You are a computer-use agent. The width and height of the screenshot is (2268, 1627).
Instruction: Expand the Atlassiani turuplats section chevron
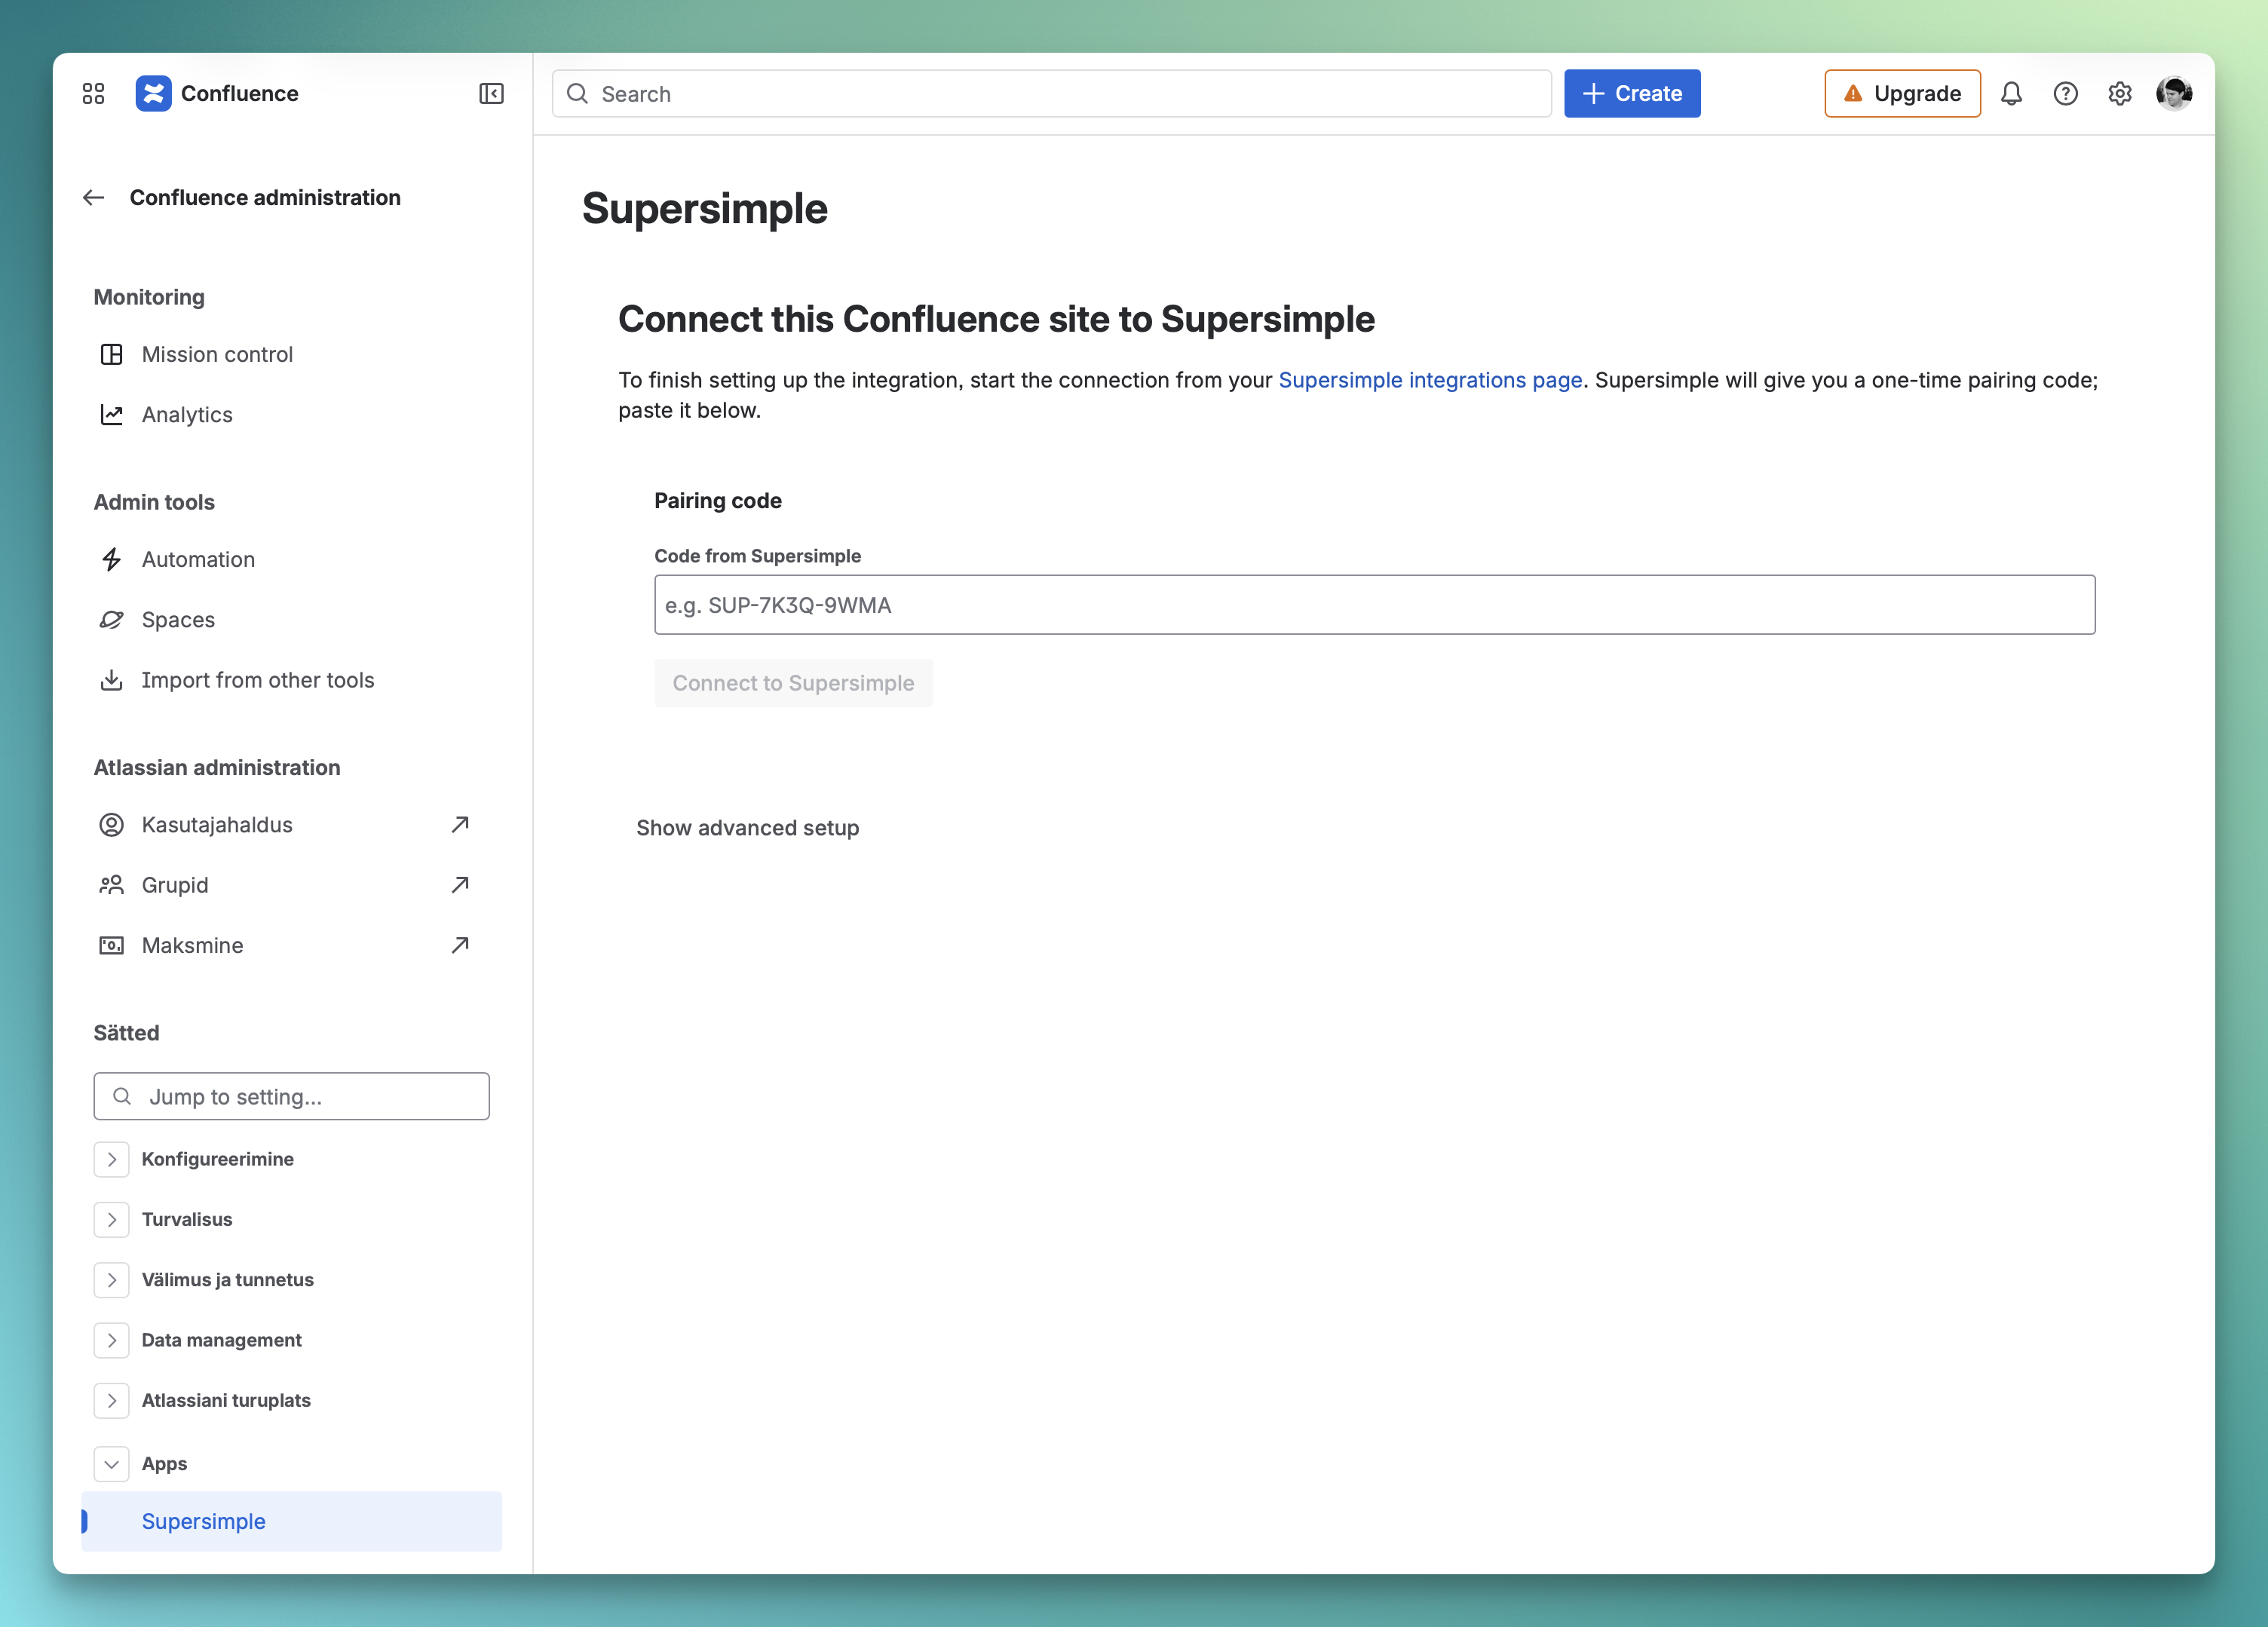click(111, 1400)
